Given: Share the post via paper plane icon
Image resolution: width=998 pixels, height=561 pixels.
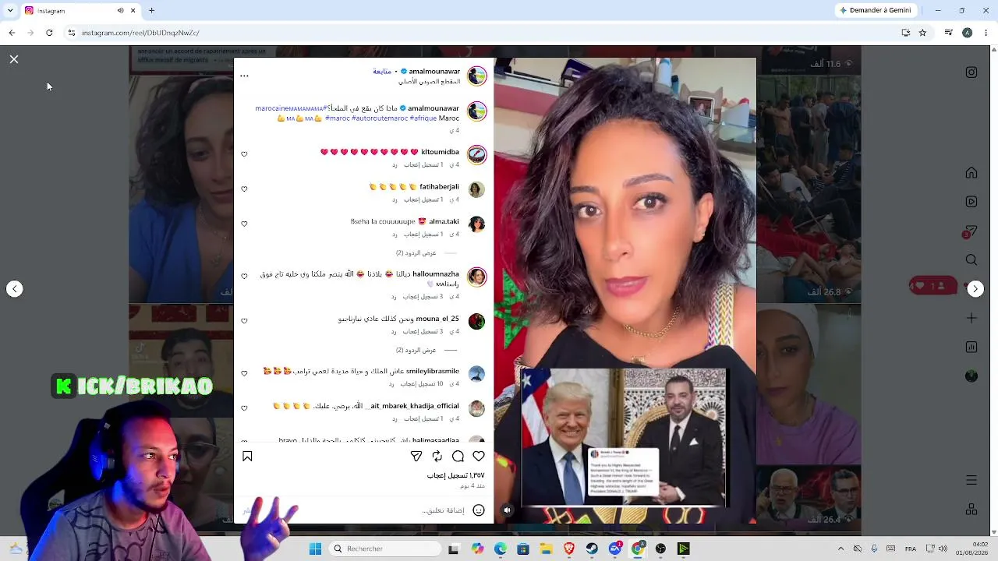Looking at the screenshot, I should 416,457.
